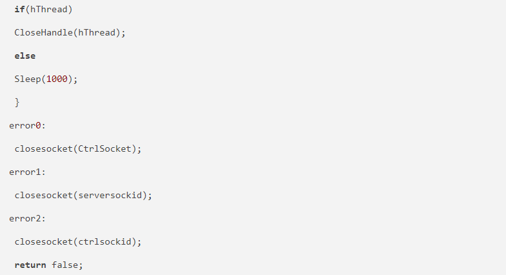The width and height of the screenshot is (506, 275).
Task: Click the bold "if" keyword
Action: 19,9
